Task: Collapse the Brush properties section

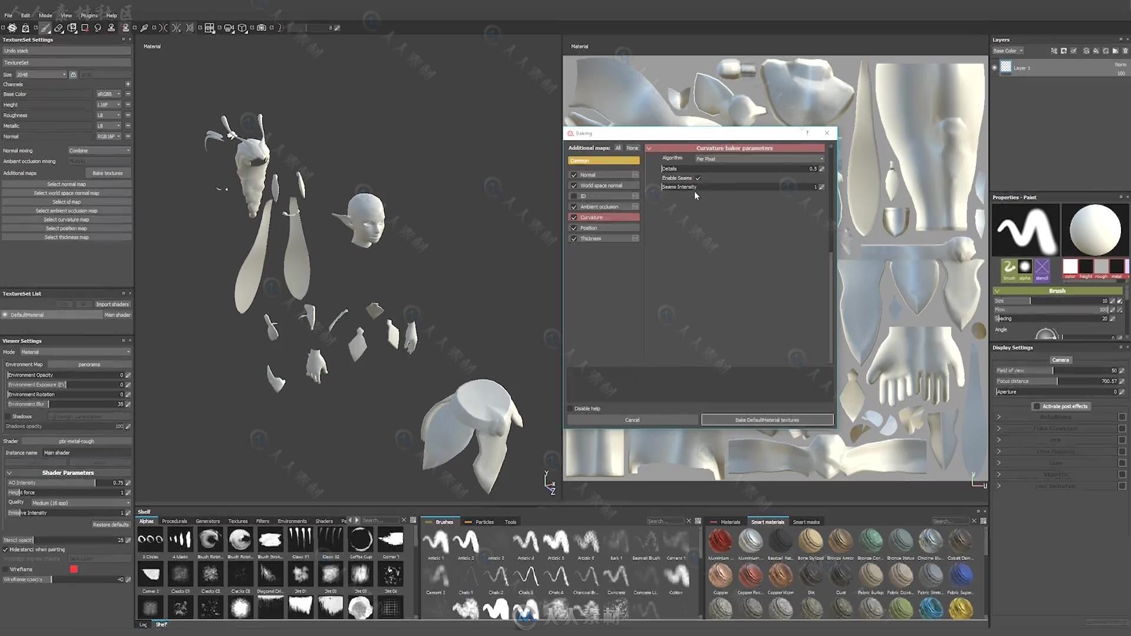Action: 997,291
